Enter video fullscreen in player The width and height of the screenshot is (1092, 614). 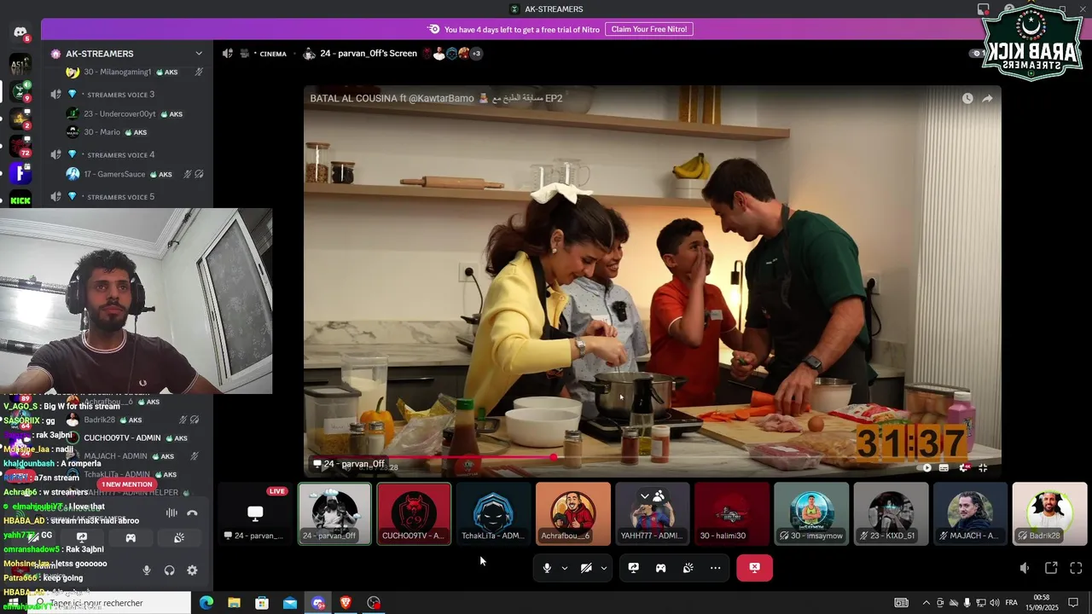[x=983, y=467]
